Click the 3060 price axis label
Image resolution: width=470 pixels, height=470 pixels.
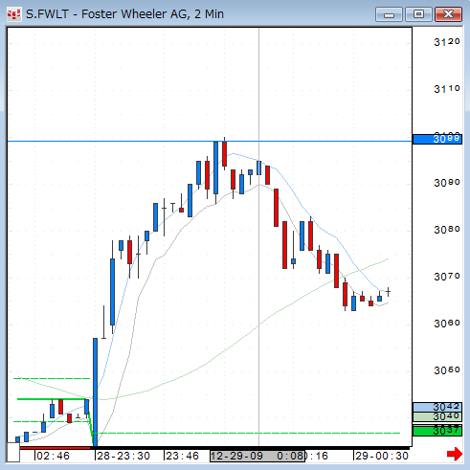pos(447,324)
